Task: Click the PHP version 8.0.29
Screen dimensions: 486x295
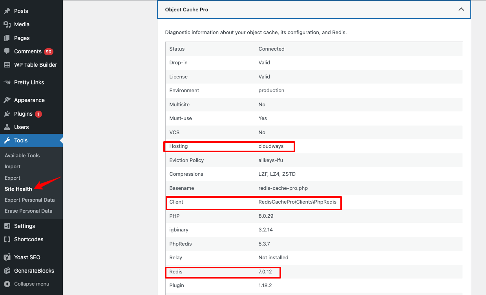Action: [x=266, y=216]
